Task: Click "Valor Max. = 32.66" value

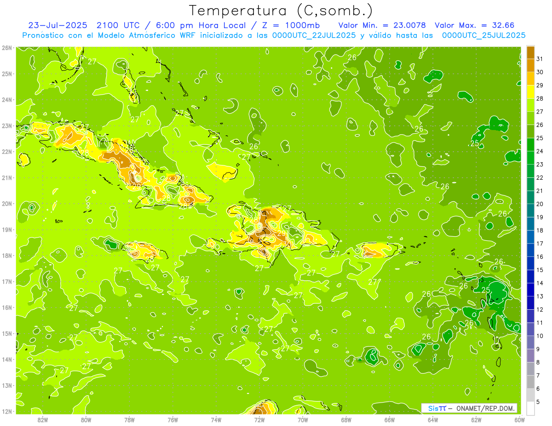Action: click(475, 25)
